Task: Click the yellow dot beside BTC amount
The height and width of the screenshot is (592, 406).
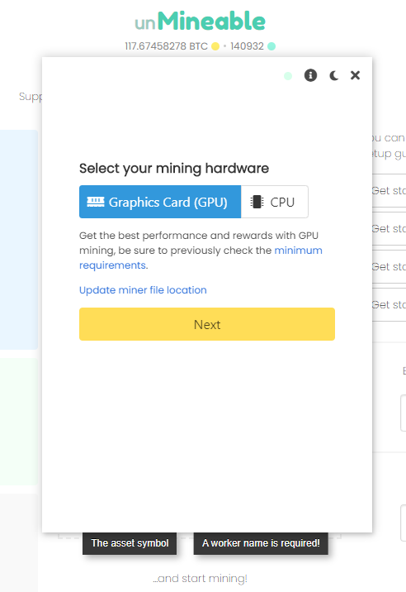Action: (x=215, y=46)
